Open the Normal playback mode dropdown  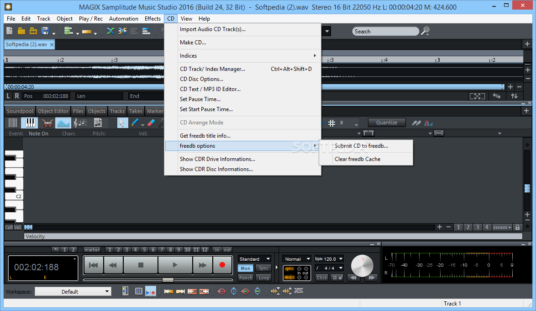(297, 259)
